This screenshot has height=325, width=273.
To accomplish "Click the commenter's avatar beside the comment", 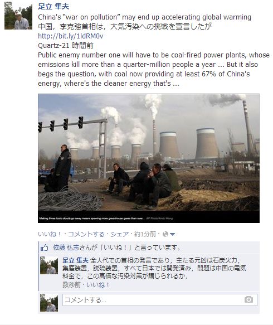I will [49, 265].
